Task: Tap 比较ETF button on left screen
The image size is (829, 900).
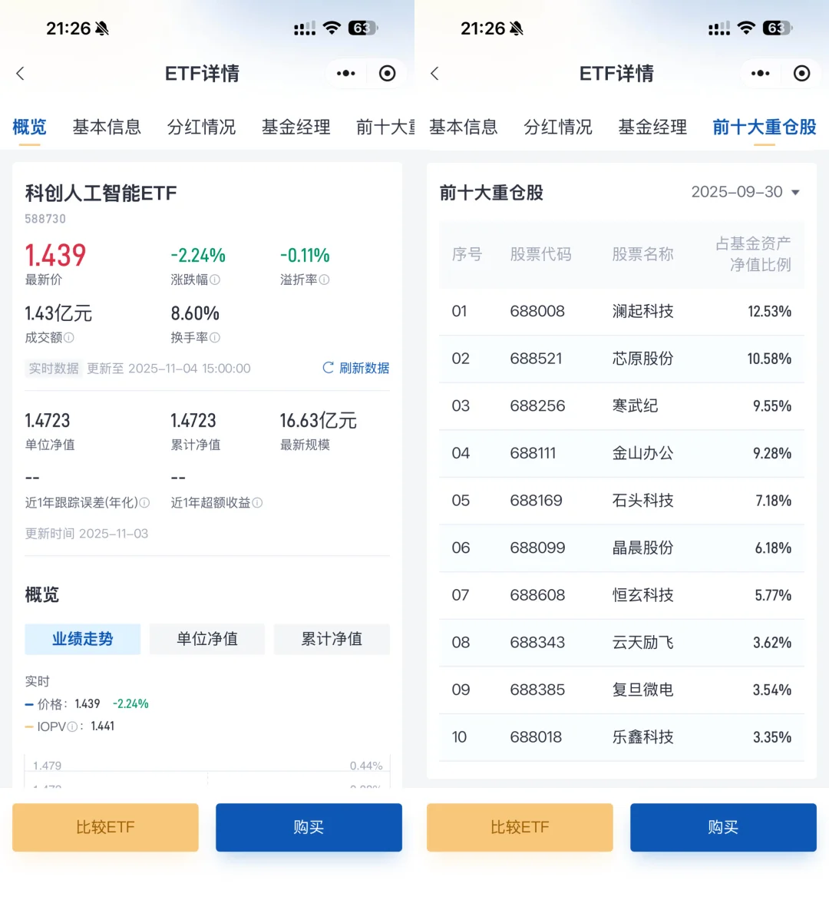Action: pos(106,827)
